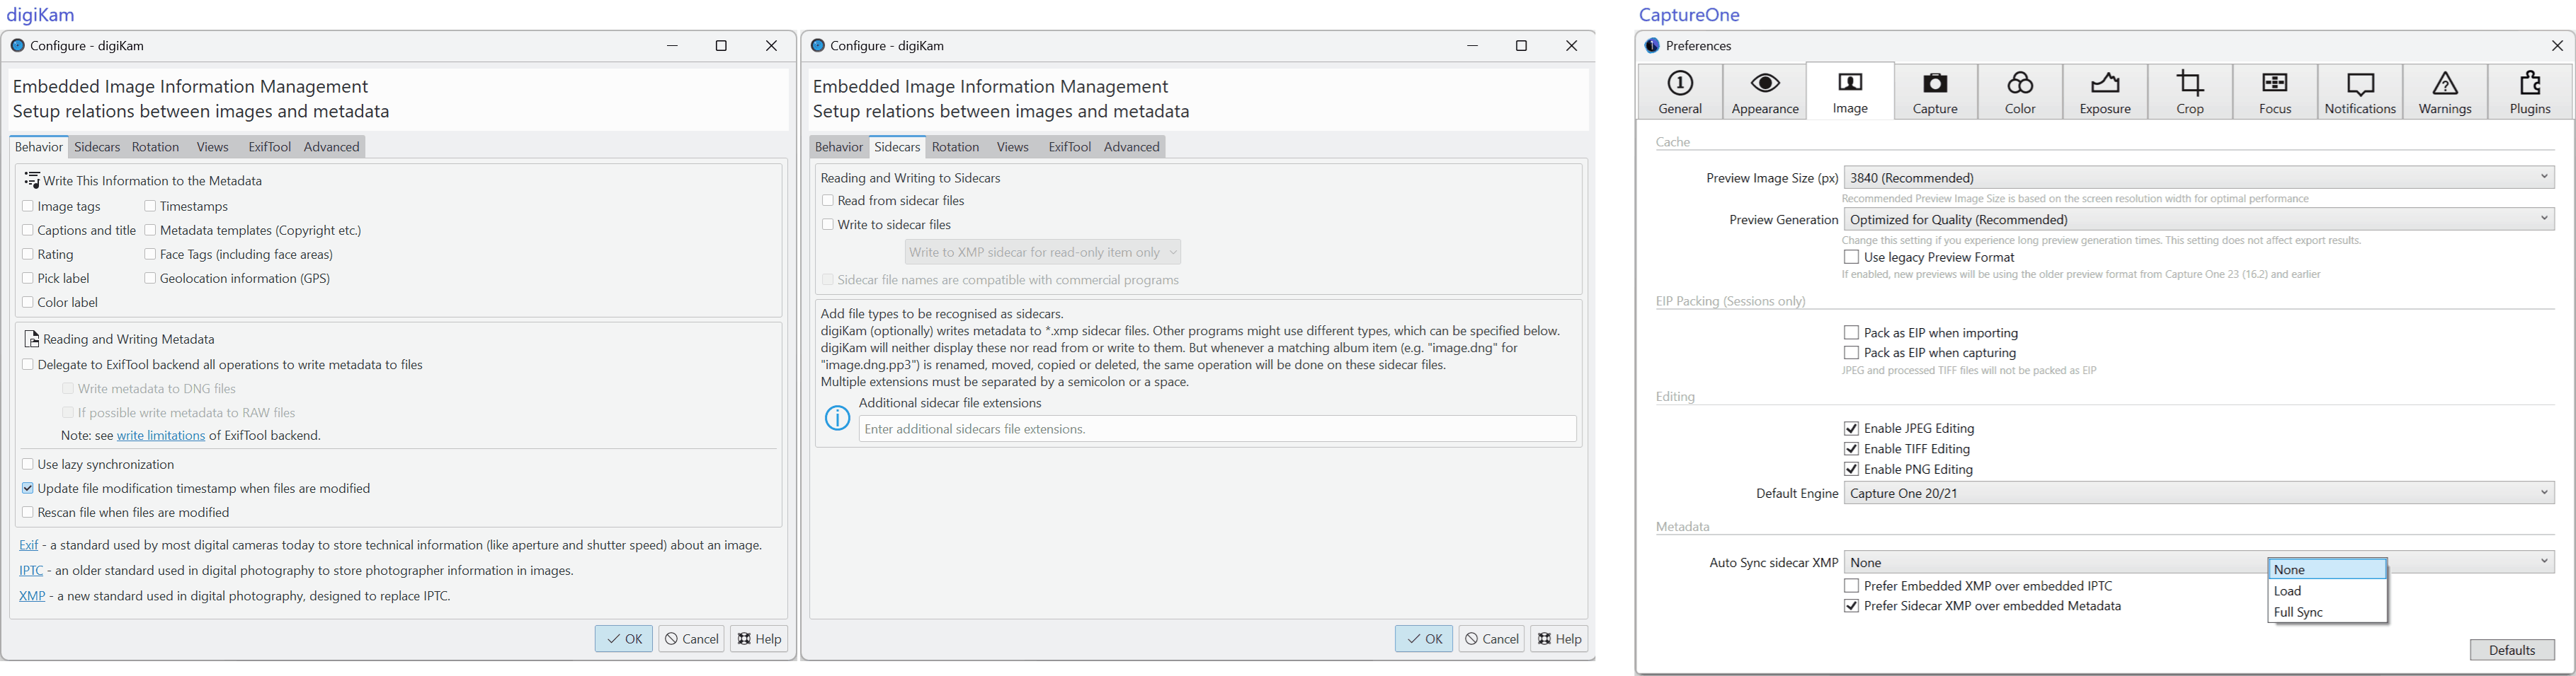Check Pack as EIP when importing
Screen dimensions: 2576x676
1851,332
